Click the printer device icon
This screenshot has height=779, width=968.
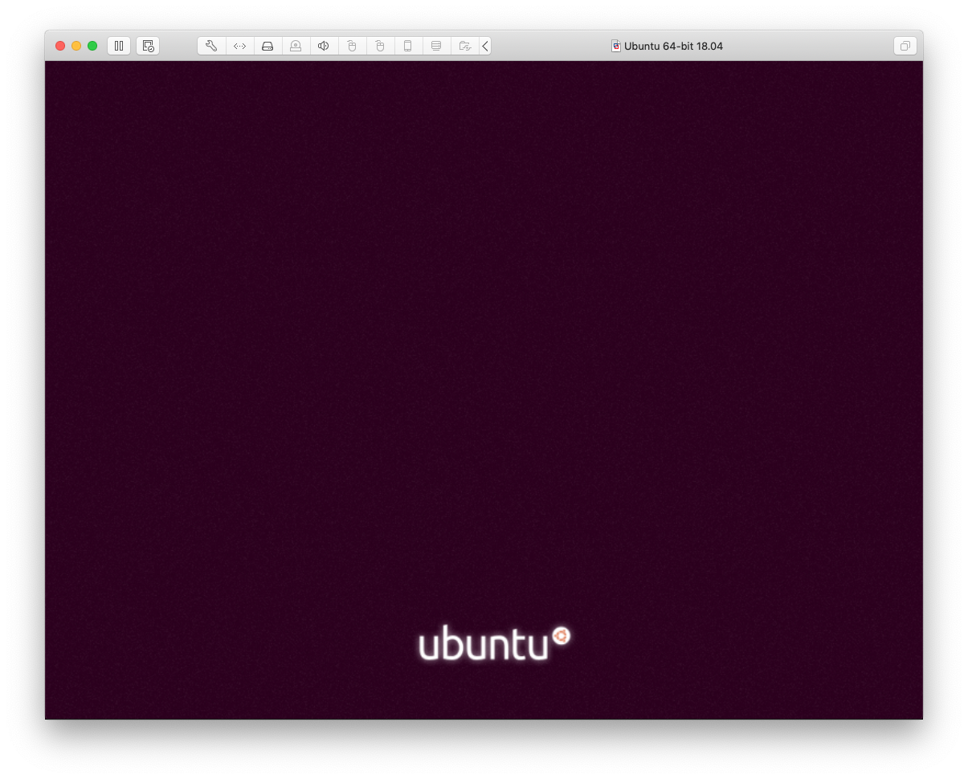click(x=436, y=46)
